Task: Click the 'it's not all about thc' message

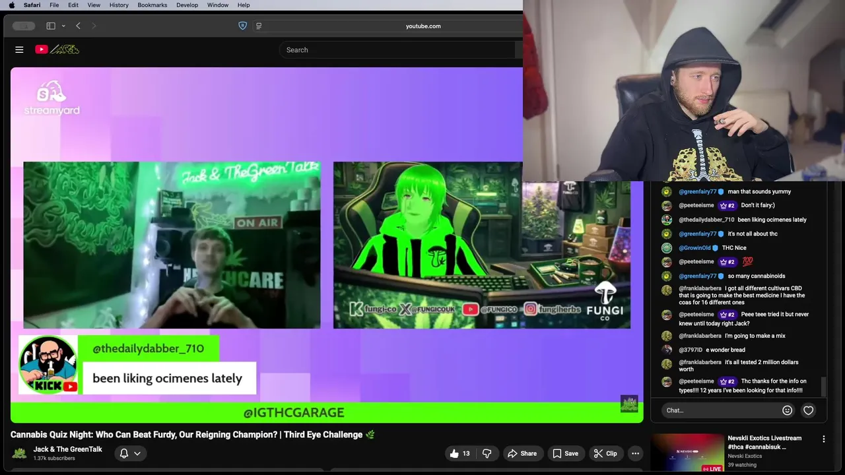Action: (x=753, y=234)
